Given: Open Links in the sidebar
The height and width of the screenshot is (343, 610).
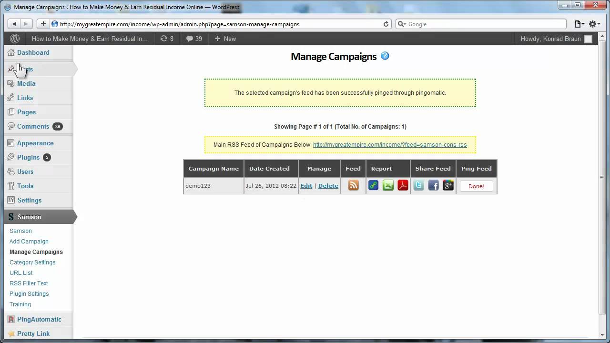Looking at the screenshot, I should pyautogui.click(x=25, y=98).
